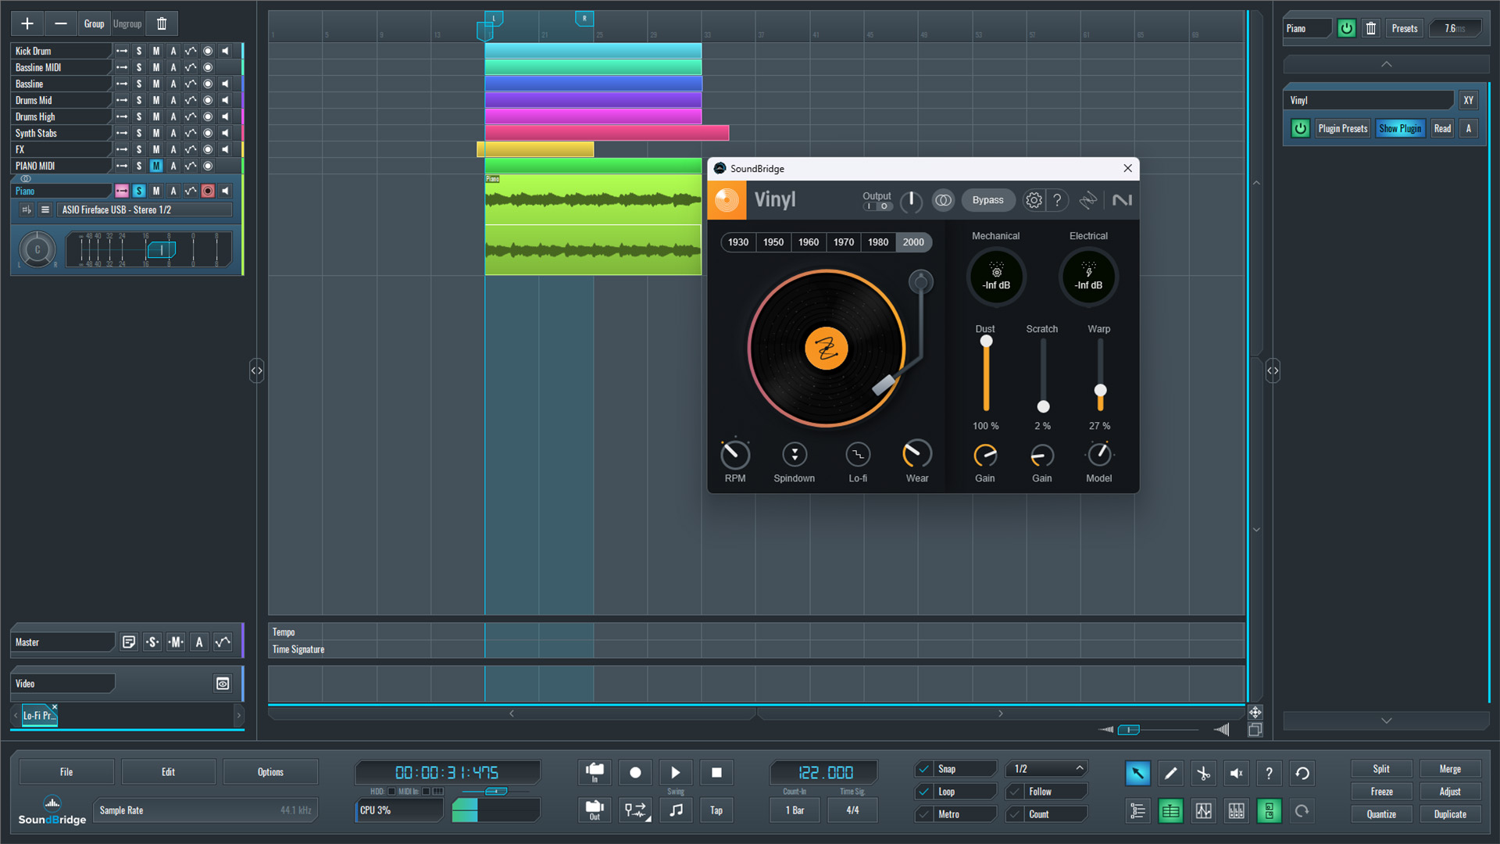This screenshot has height=844, width=1500.
Task: Open Count-In 1 Bar selector
Action: pyautogui.click(x=795, y=810)
